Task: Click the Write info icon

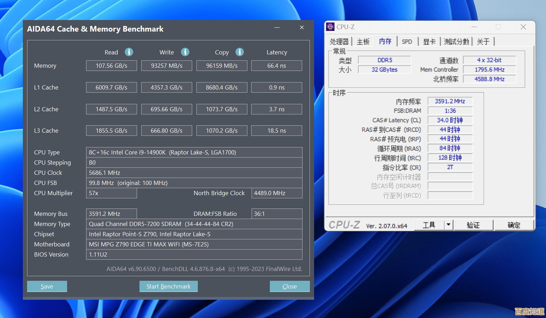Action: tap(185, 52)
